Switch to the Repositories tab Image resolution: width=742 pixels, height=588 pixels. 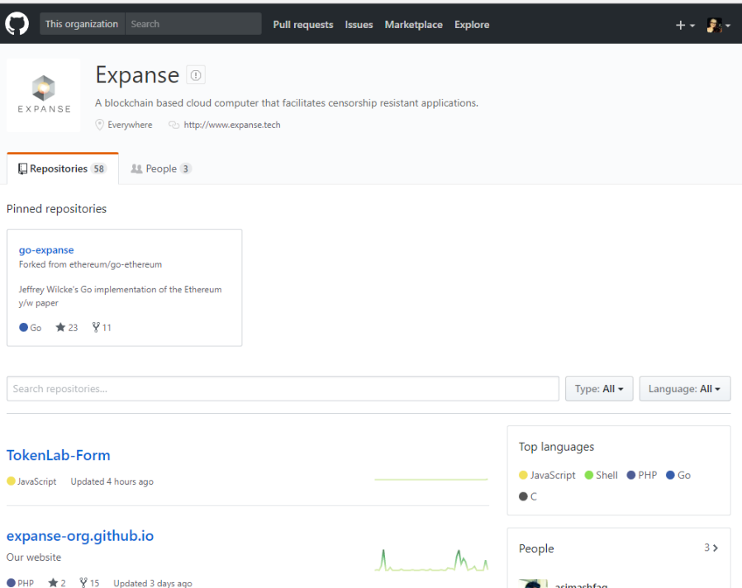pos(63,168)
